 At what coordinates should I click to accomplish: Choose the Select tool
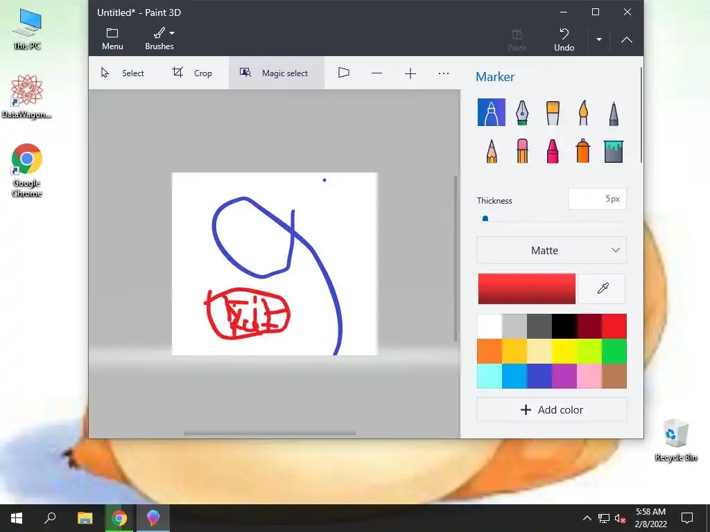[x=122, y=73]
